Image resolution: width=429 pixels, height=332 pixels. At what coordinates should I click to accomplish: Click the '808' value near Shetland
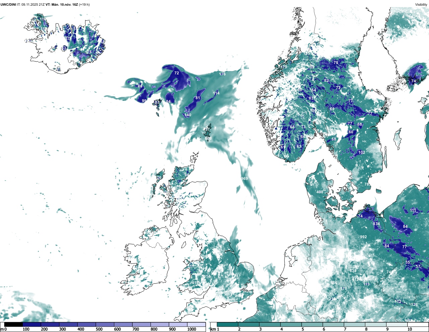[x=208, y=138]
